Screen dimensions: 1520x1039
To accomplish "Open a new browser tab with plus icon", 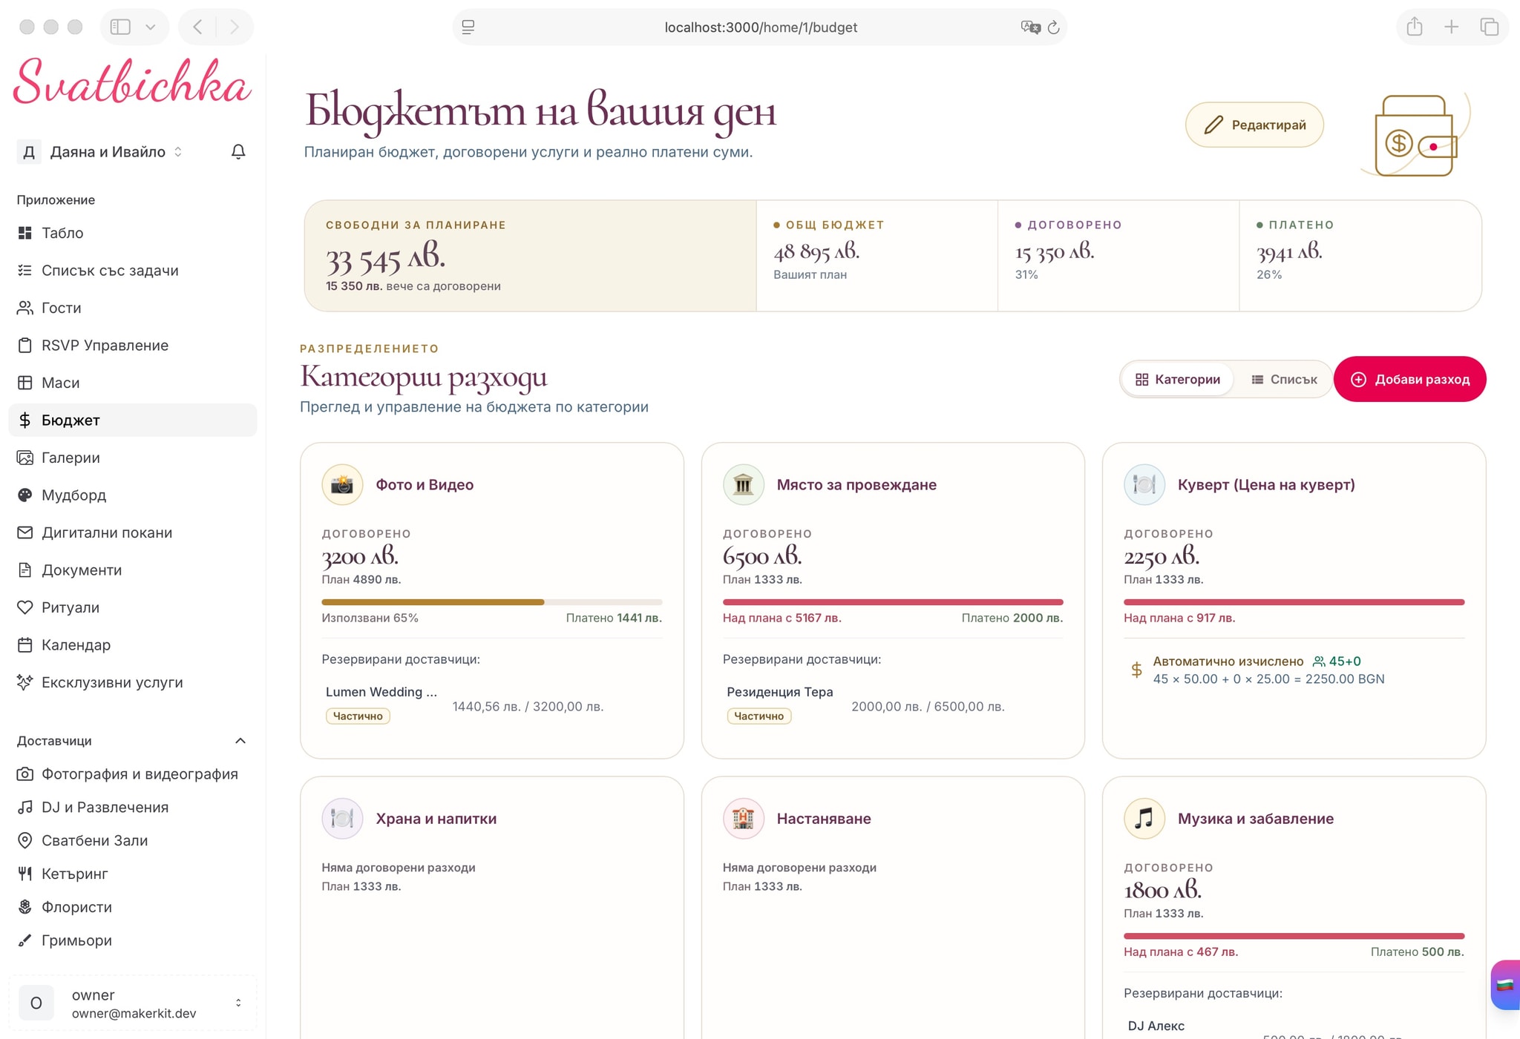I will coord(1452,27).
